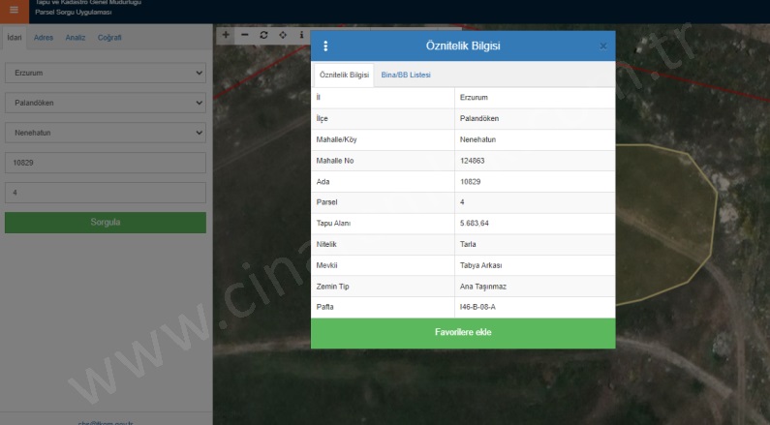Go to the Coğrafi tab
Viewport: 770px width, 425px height.
pyautogui.click(x=109, y=38)
